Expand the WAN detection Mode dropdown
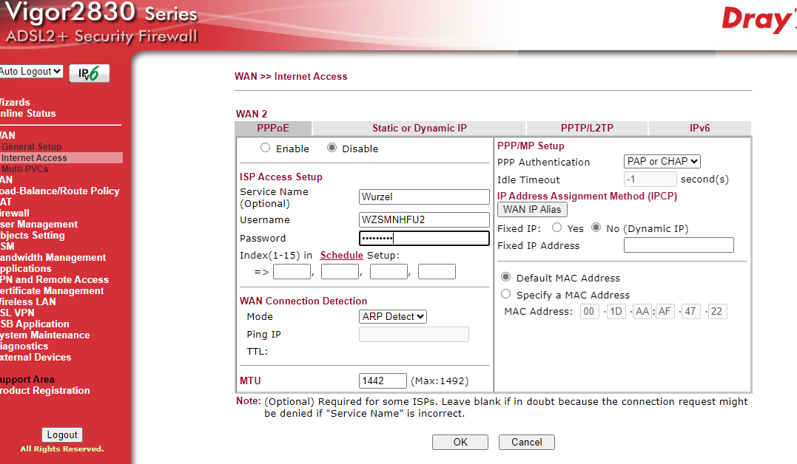797x464 pixels. (393, 316)
